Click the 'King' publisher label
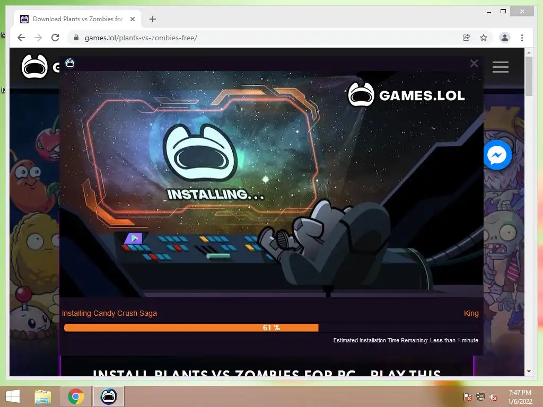543x407 pixels. point(471,313)
